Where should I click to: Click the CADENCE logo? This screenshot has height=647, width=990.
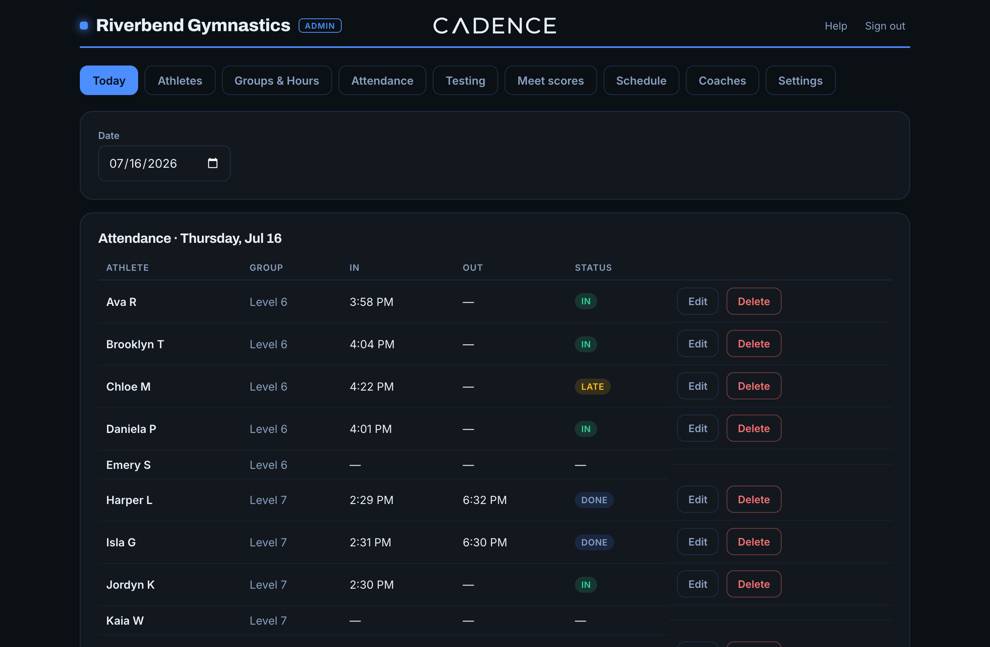(495, 26)
